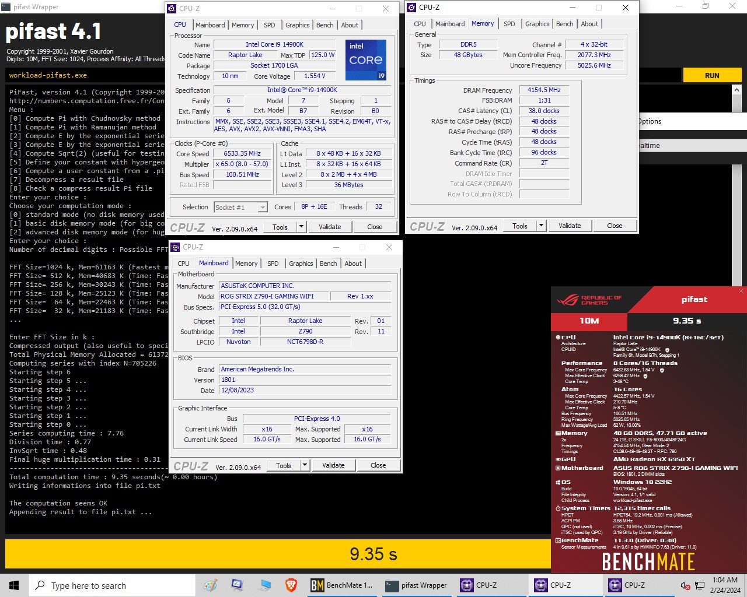Open Tools dropdown arrow in CPU-Z timings window
The height and width of the screenshot is (597, 747).
coord(541,226)
